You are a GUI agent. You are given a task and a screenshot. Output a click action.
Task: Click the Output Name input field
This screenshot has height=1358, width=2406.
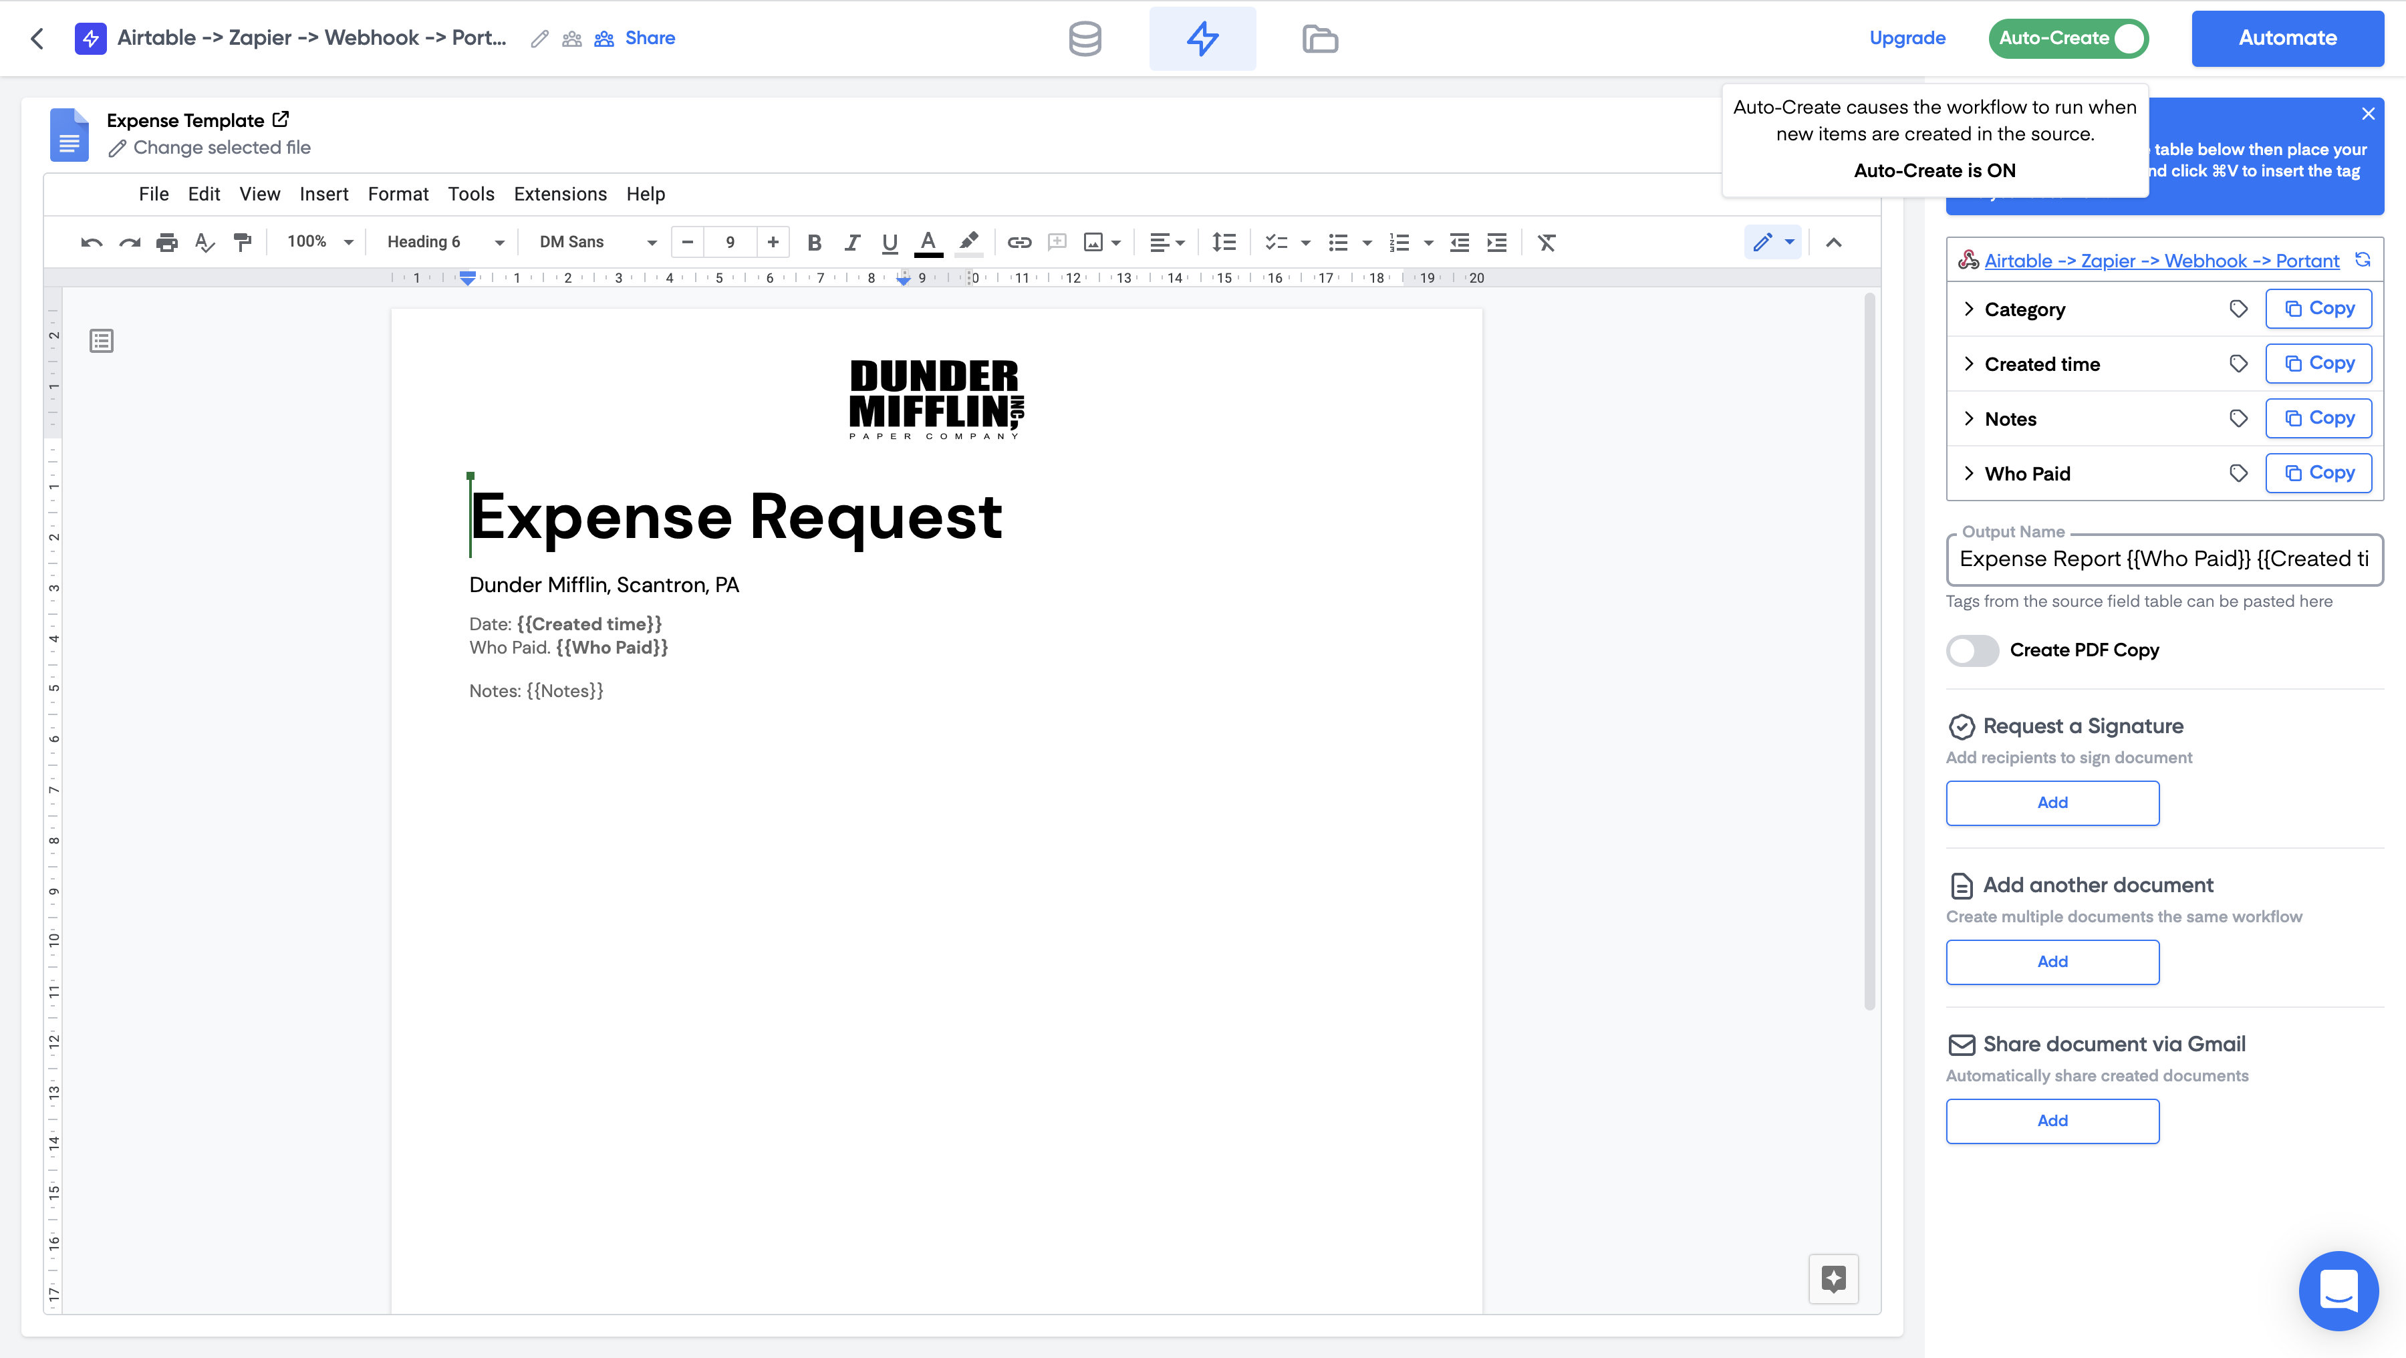[x=2163, y=559]
